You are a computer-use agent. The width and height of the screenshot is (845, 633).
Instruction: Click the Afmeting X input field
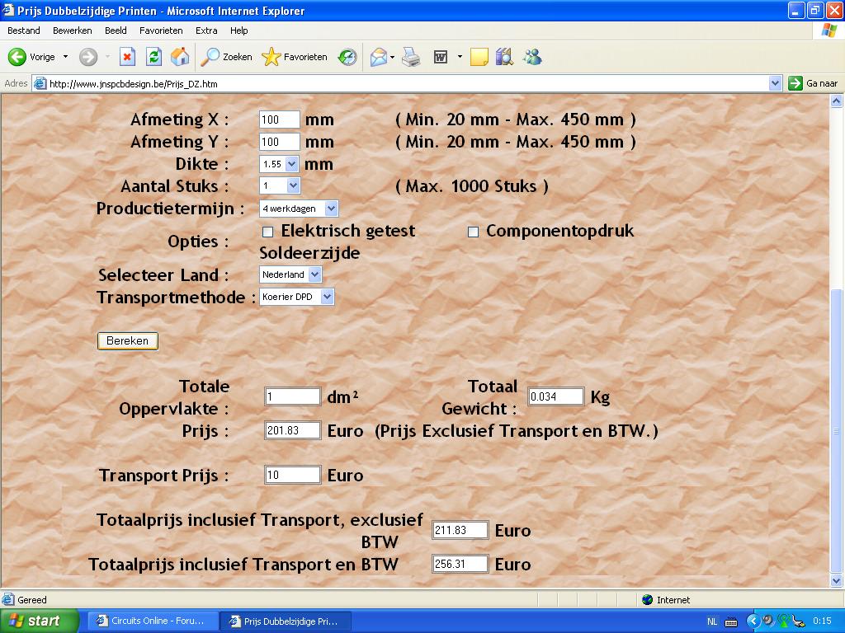point(279,120)
